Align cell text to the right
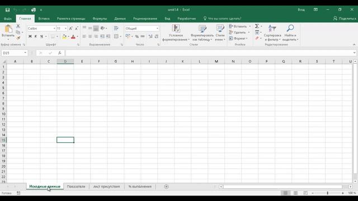The image size is (358, 201). (96, 36)
